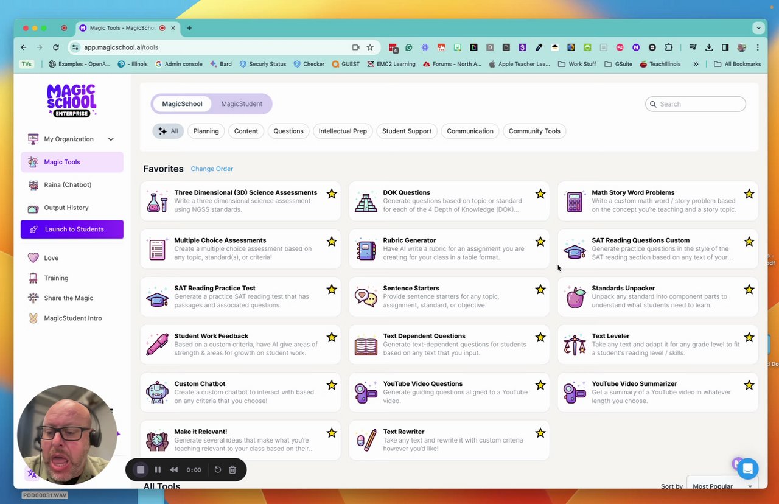This screenshot has height=504, width=779.
Task: Unfavorite Standards Unpacker star
Action: point(749,289)
